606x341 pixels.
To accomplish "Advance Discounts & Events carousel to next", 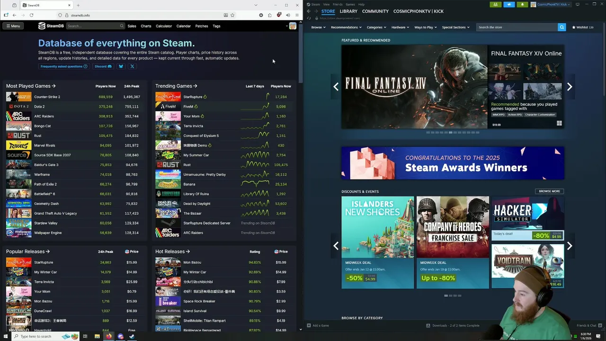I will tap(570, 246).
